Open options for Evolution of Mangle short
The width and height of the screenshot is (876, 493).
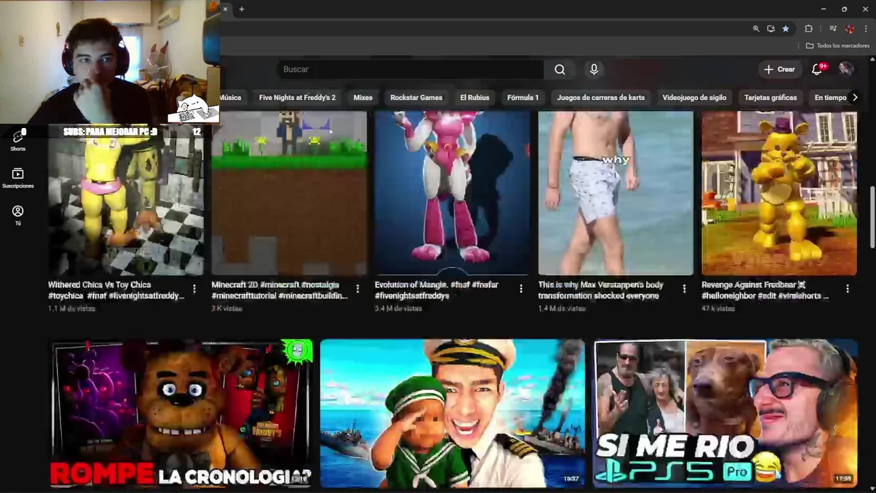[521, 290]
